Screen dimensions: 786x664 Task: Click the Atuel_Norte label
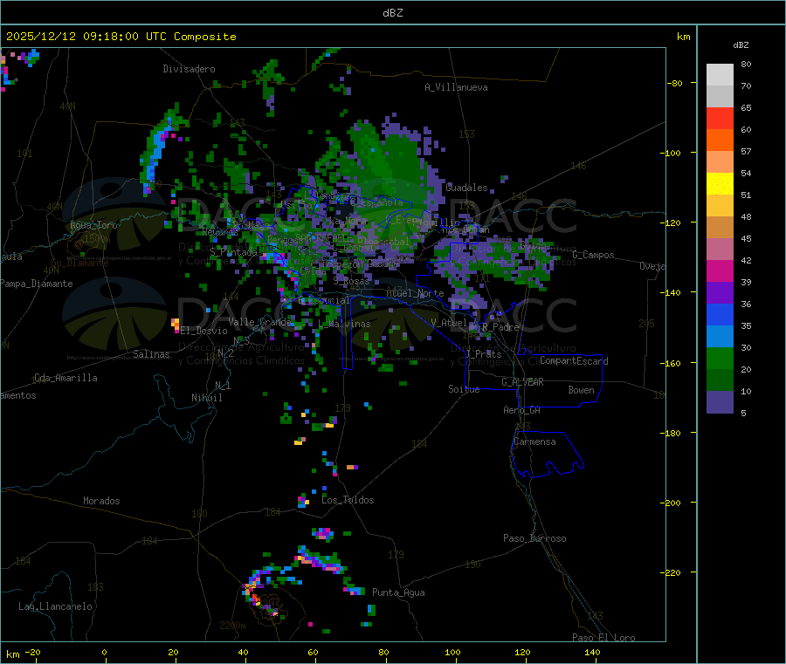pos(415,293)
